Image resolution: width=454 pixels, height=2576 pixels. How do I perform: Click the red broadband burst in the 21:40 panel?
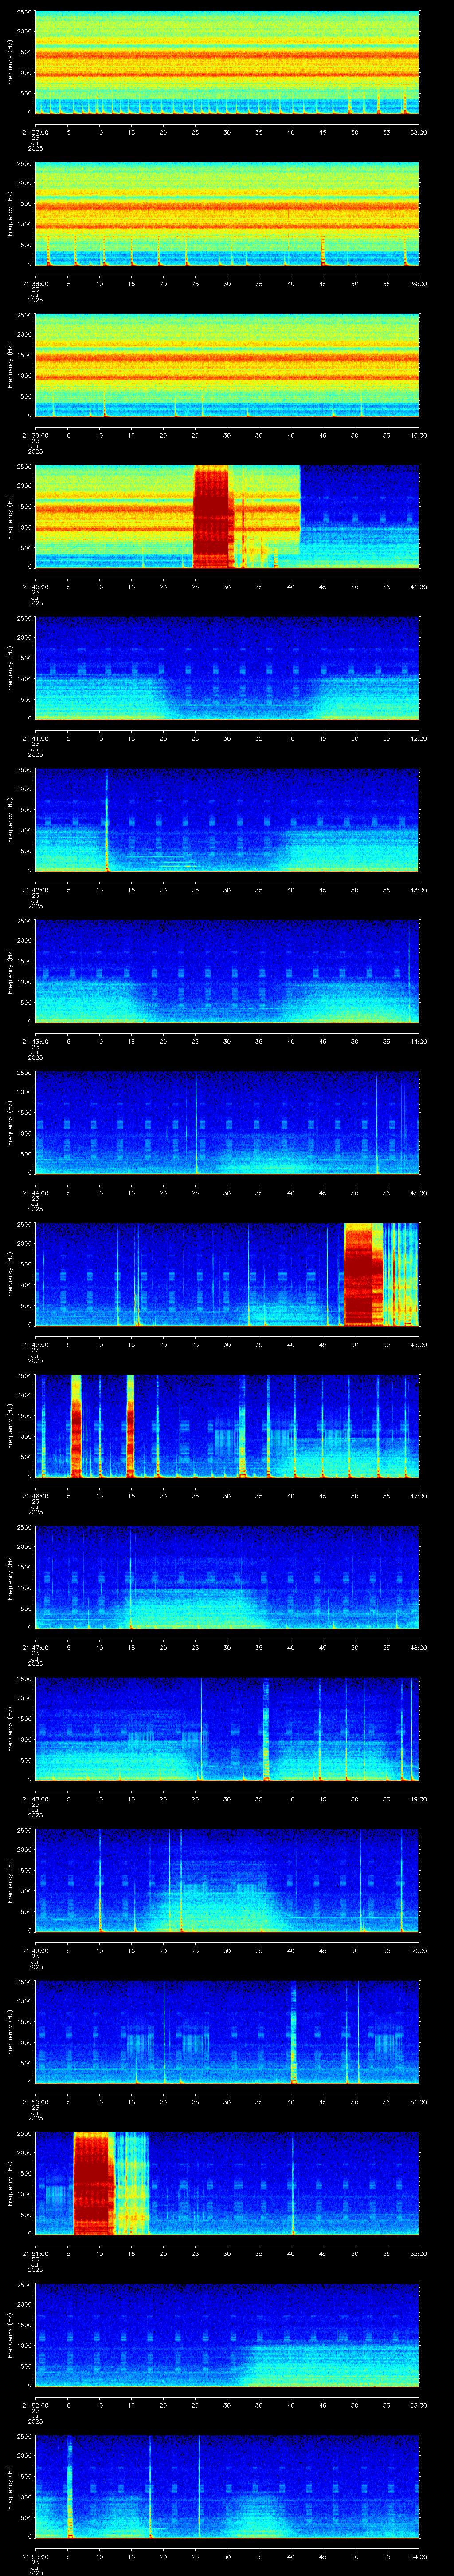(211, 517)
